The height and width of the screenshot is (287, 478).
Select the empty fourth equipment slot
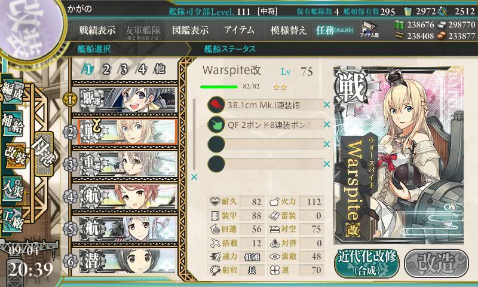click(x=265, y=164)
